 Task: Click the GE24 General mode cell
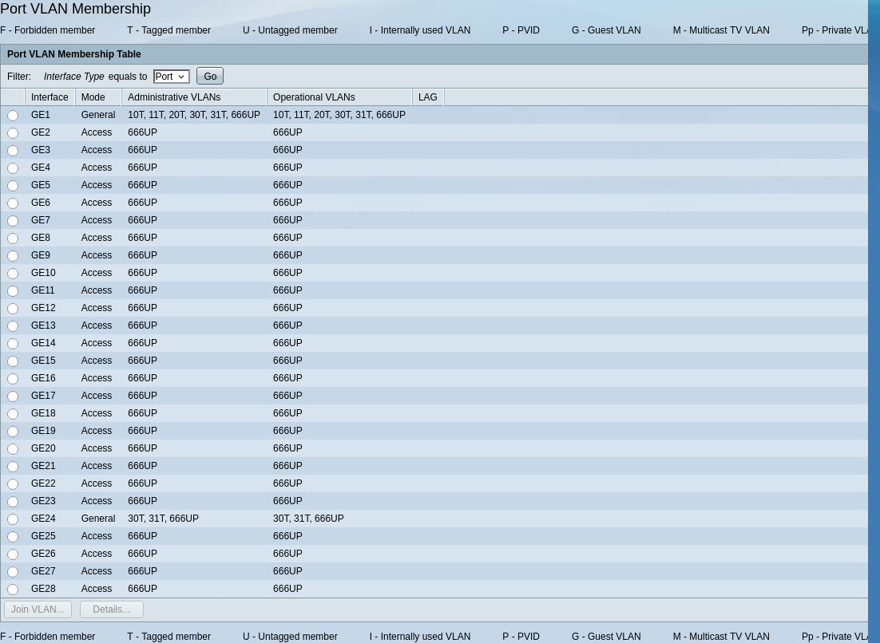tap(98, 519)
